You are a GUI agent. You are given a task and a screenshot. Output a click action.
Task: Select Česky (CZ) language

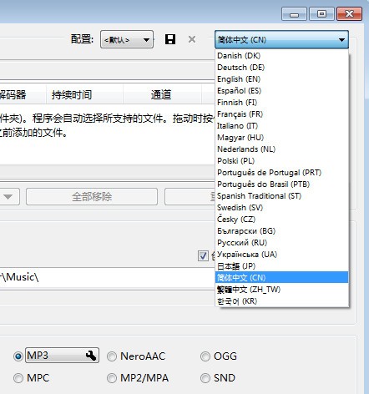281,220
